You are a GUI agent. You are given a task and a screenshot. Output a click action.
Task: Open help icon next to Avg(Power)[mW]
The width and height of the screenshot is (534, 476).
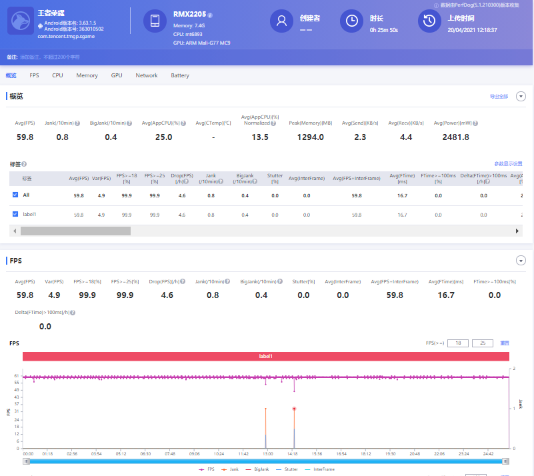coord(475,123)
